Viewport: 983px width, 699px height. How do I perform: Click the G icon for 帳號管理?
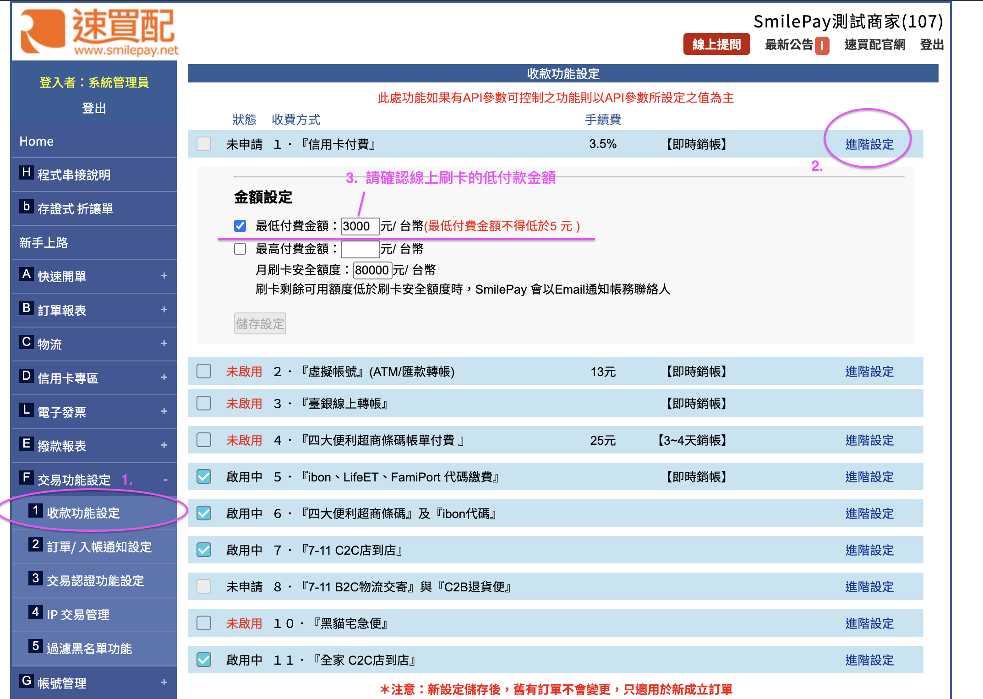pos(27,681)
